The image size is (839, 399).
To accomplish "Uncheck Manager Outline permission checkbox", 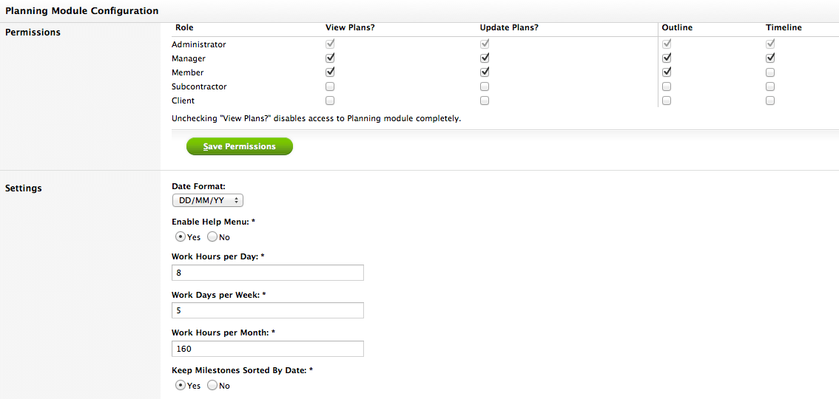I will [667, 58].
